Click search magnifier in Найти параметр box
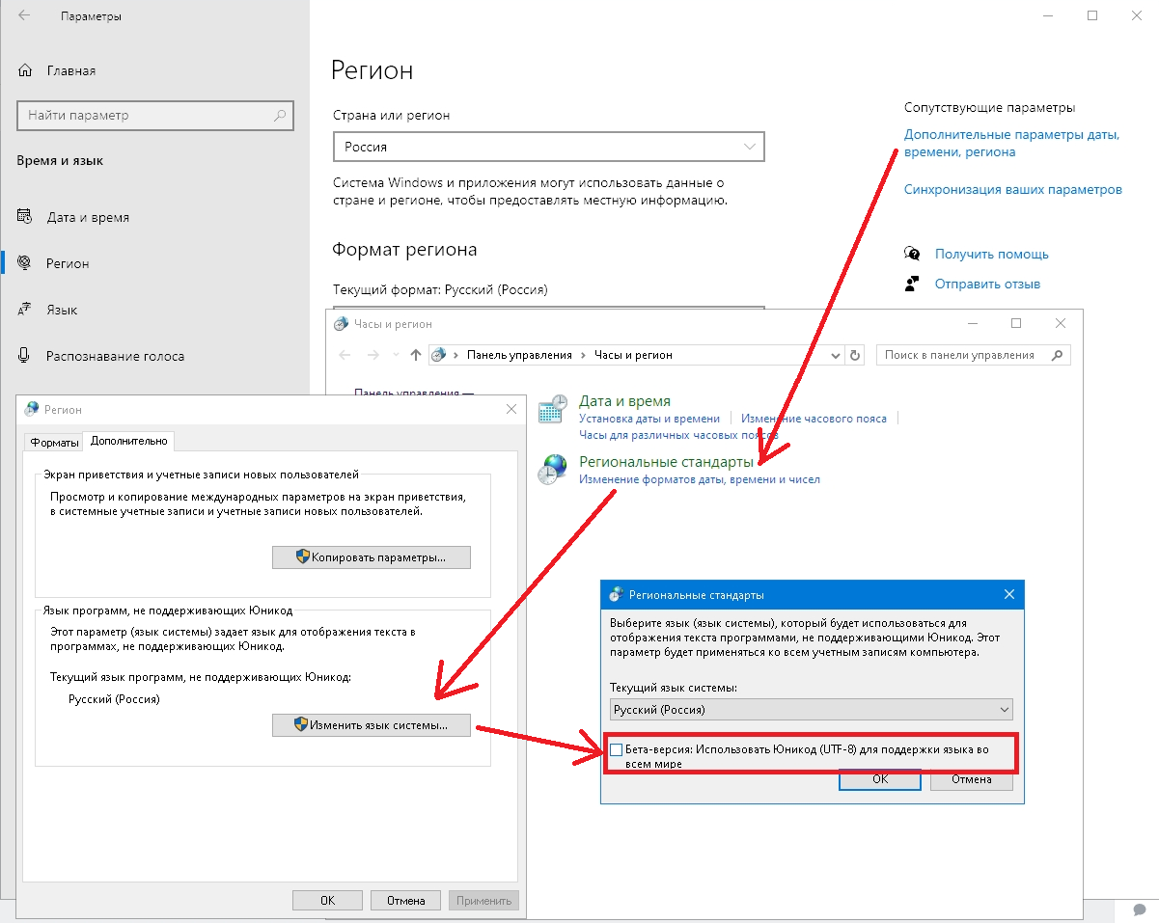 pos(280,115)
